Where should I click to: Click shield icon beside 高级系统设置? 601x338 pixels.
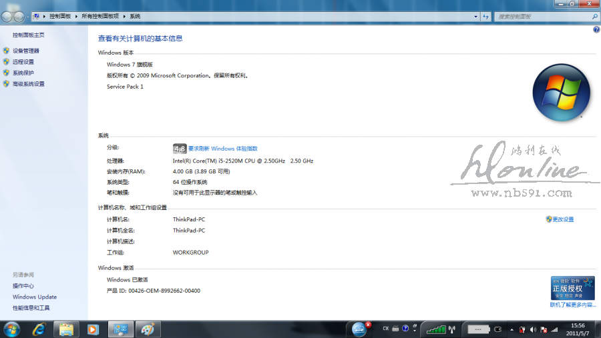tap(6, 84)
